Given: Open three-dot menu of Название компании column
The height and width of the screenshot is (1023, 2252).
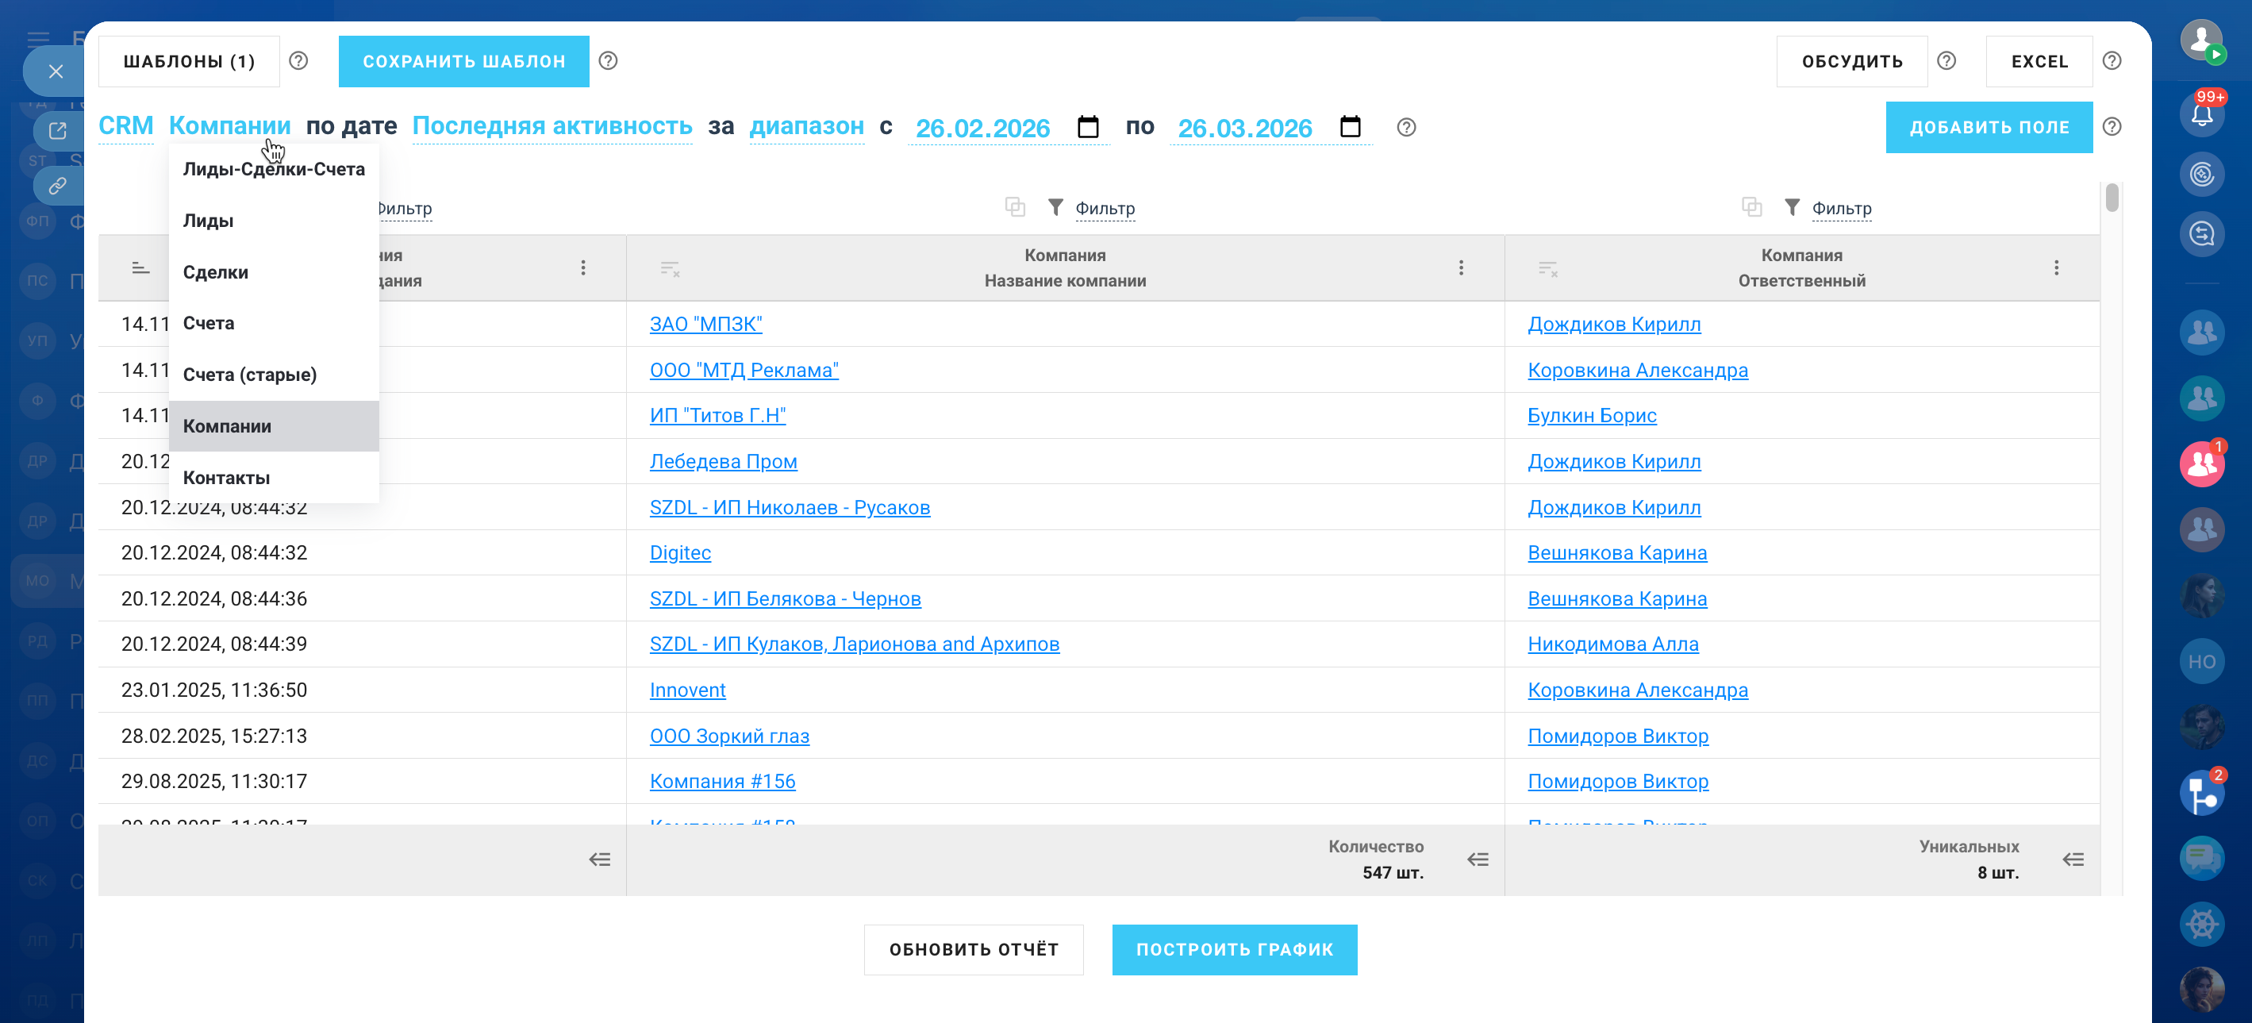Looking at the screenshot, I should click(1460, 268).
